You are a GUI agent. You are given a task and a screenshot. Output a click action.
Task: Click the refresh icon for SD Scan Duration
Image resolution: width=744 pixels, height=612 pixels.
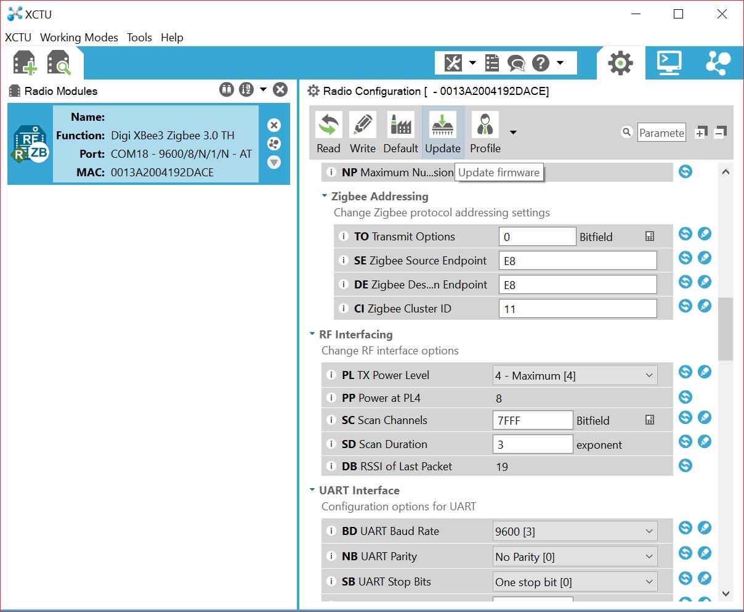tap(685, 441)
